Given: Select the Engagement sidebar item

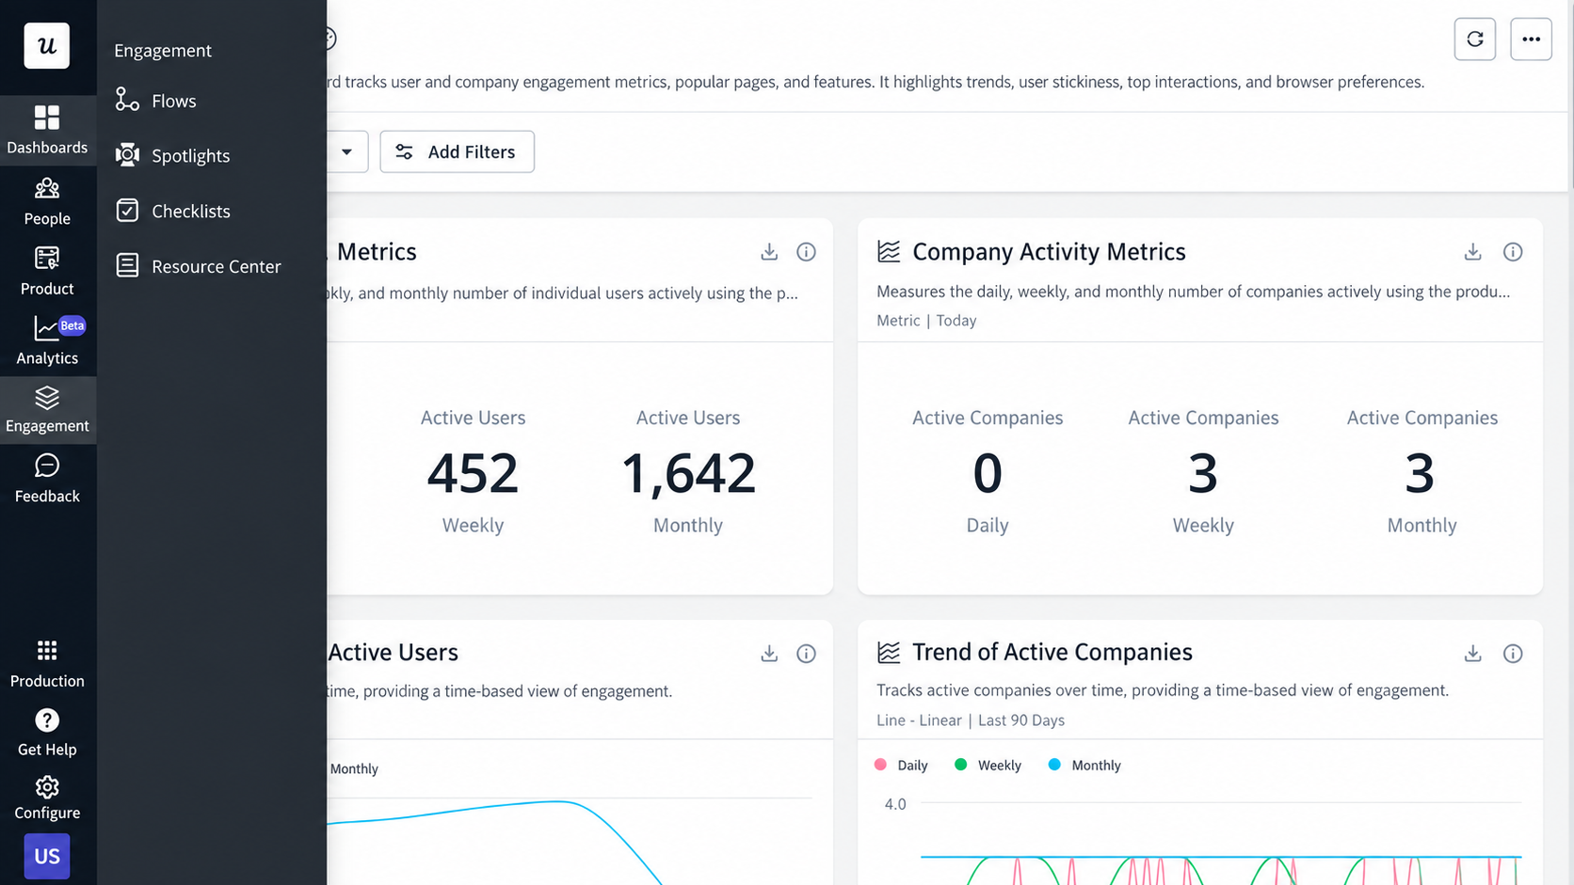Looking at the screenshot, I should click(x=47, y=410).
